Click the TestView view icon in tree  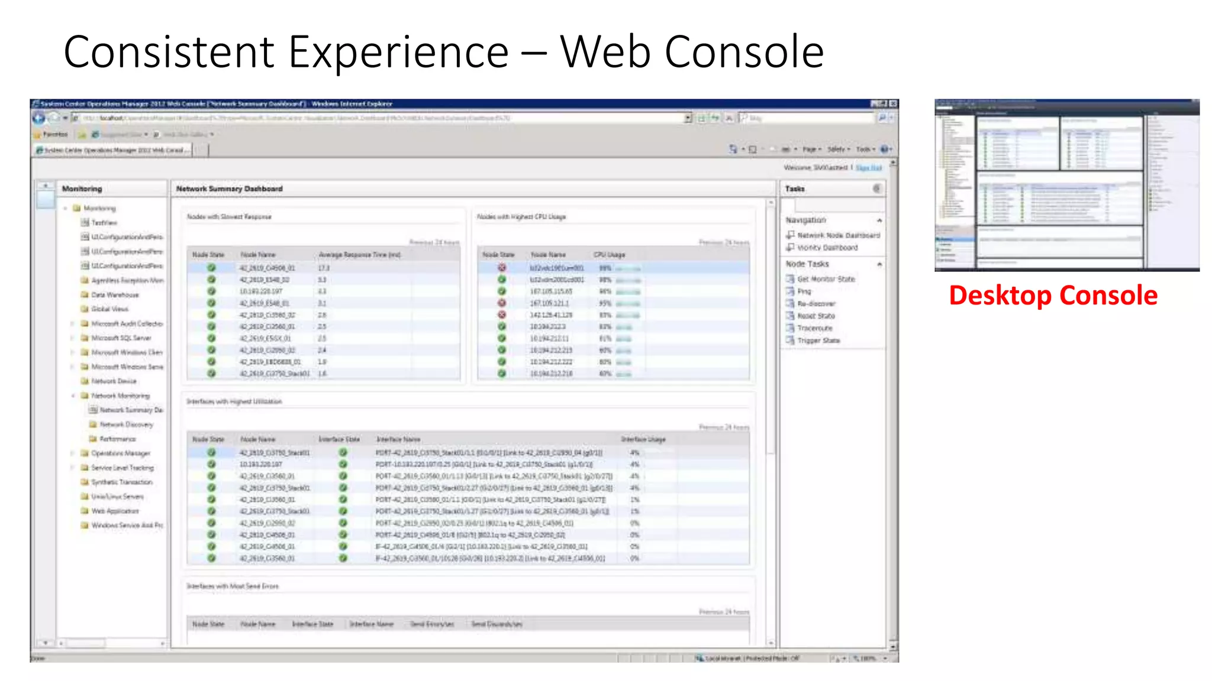pos(85,222)
